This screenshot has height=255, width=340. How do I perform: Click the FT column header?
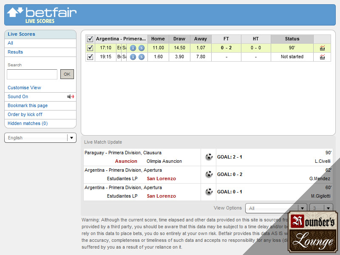point(226,39)
